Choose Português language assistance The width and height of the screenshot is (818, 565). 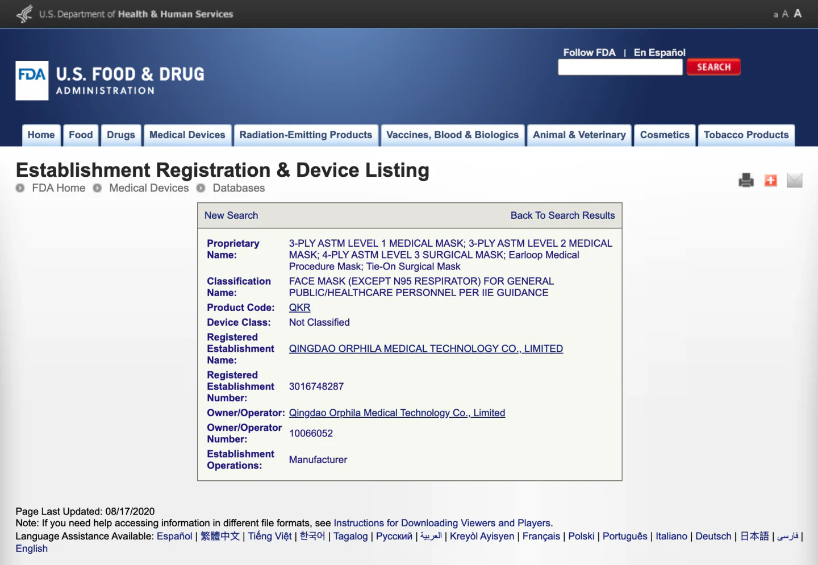(625, 536)
